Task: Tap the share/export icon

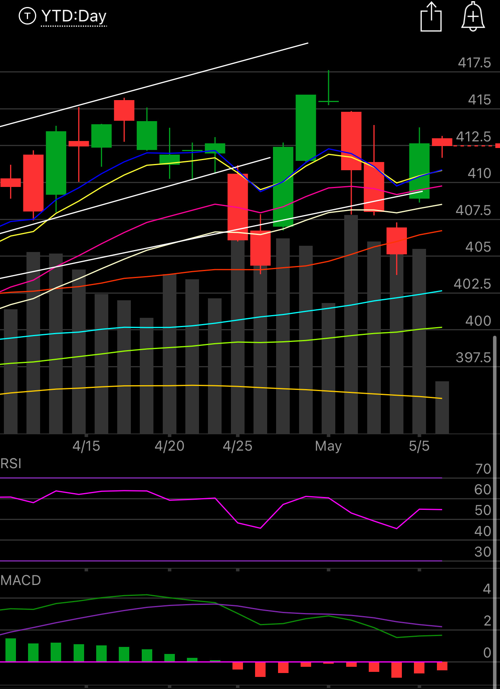Action: (x=431, y=16)
